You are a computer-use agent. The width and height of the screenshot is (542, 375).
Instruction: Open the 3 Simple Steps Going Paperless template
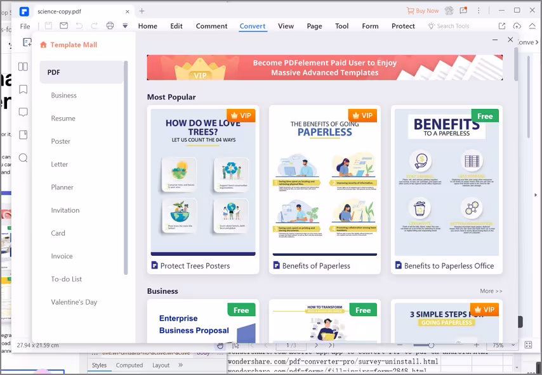pos(447,321)
